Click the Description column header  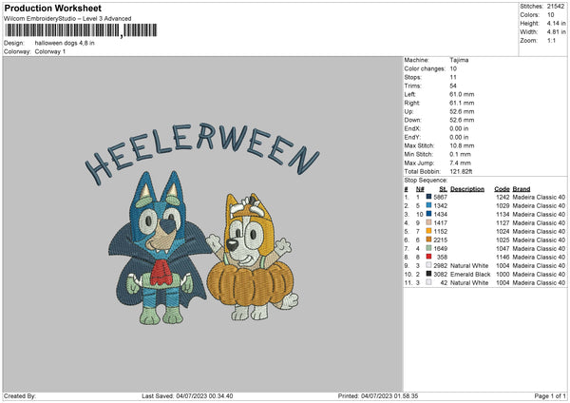point(467,189)
